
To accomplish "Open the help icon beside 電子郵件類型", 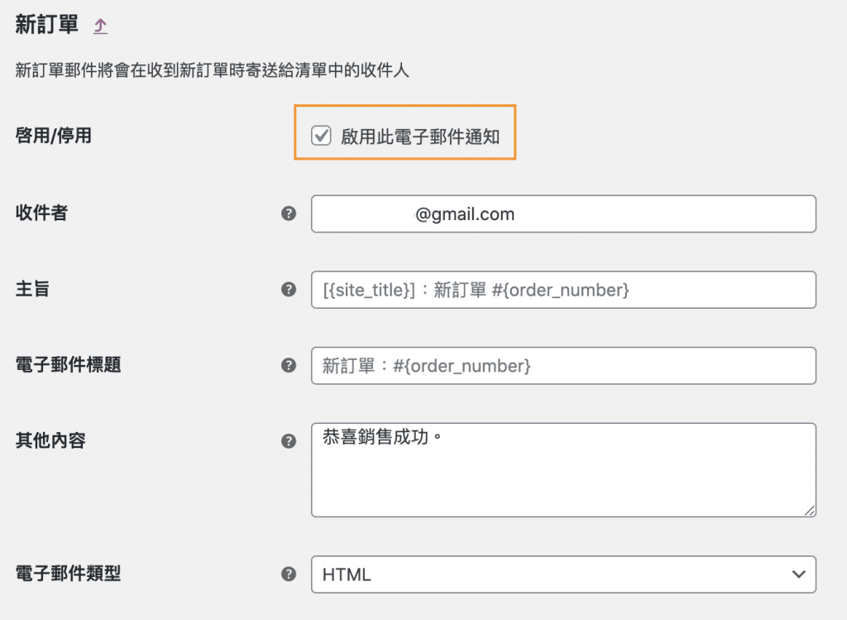I will click(289, 574).
